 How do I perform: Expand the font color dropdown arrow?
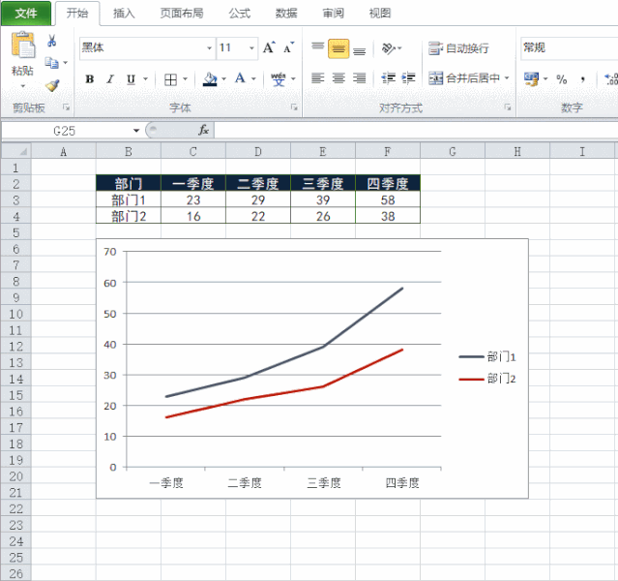[253, 79]
